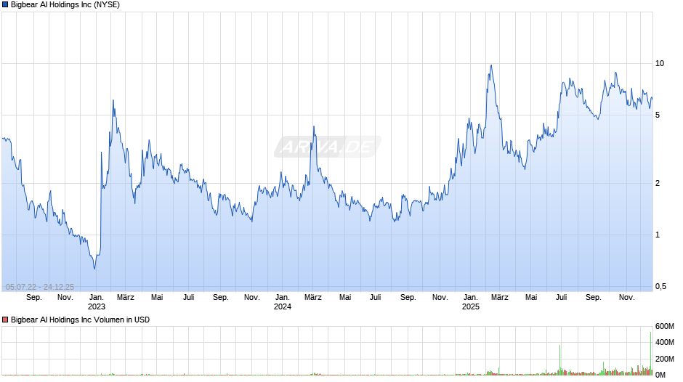This screenshot has height=382, width=683.
Task: Click the date range text '05.07.22 - 24.12.25'
Action: [40, 287]
